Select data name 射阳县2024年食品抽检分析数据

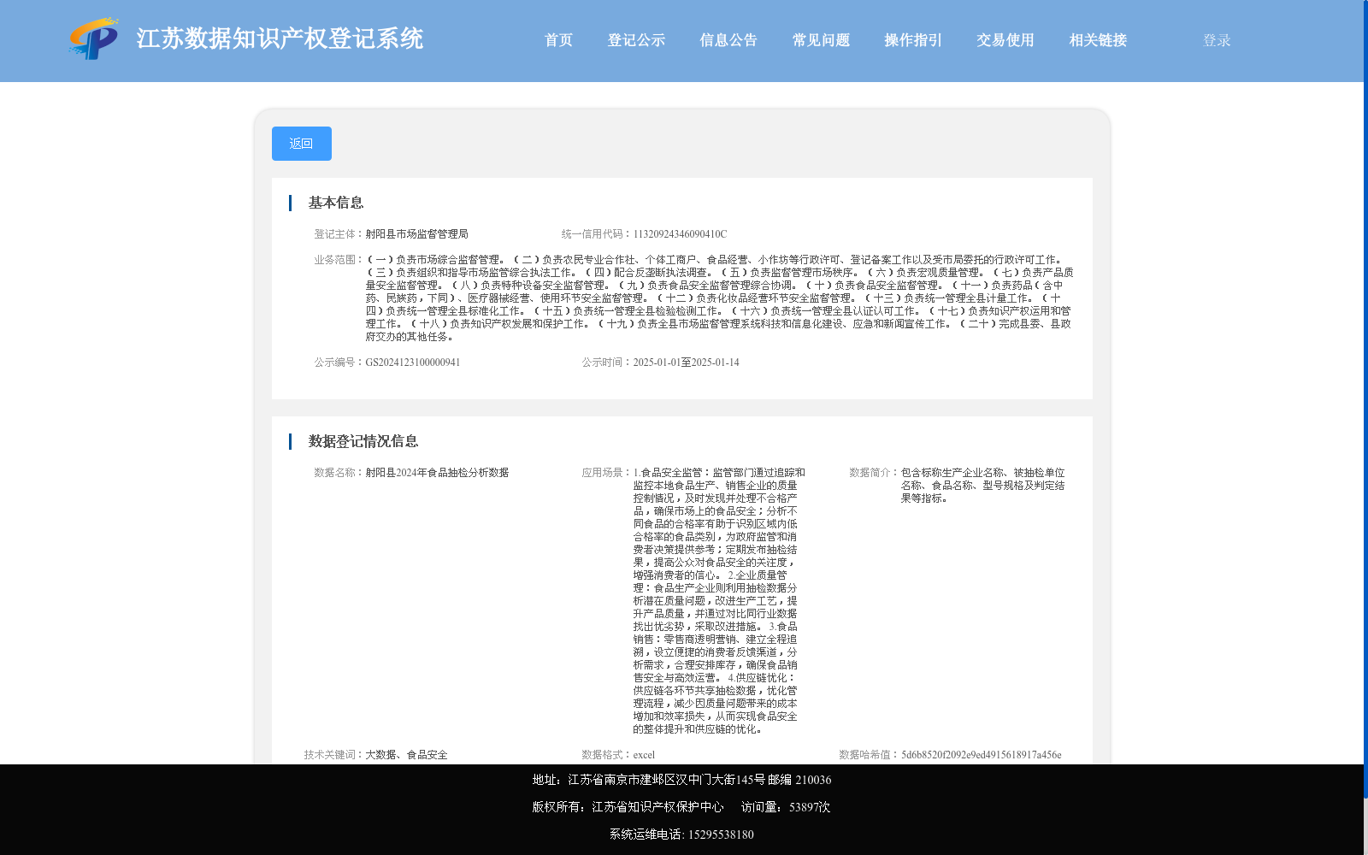(x=437, y=473)
